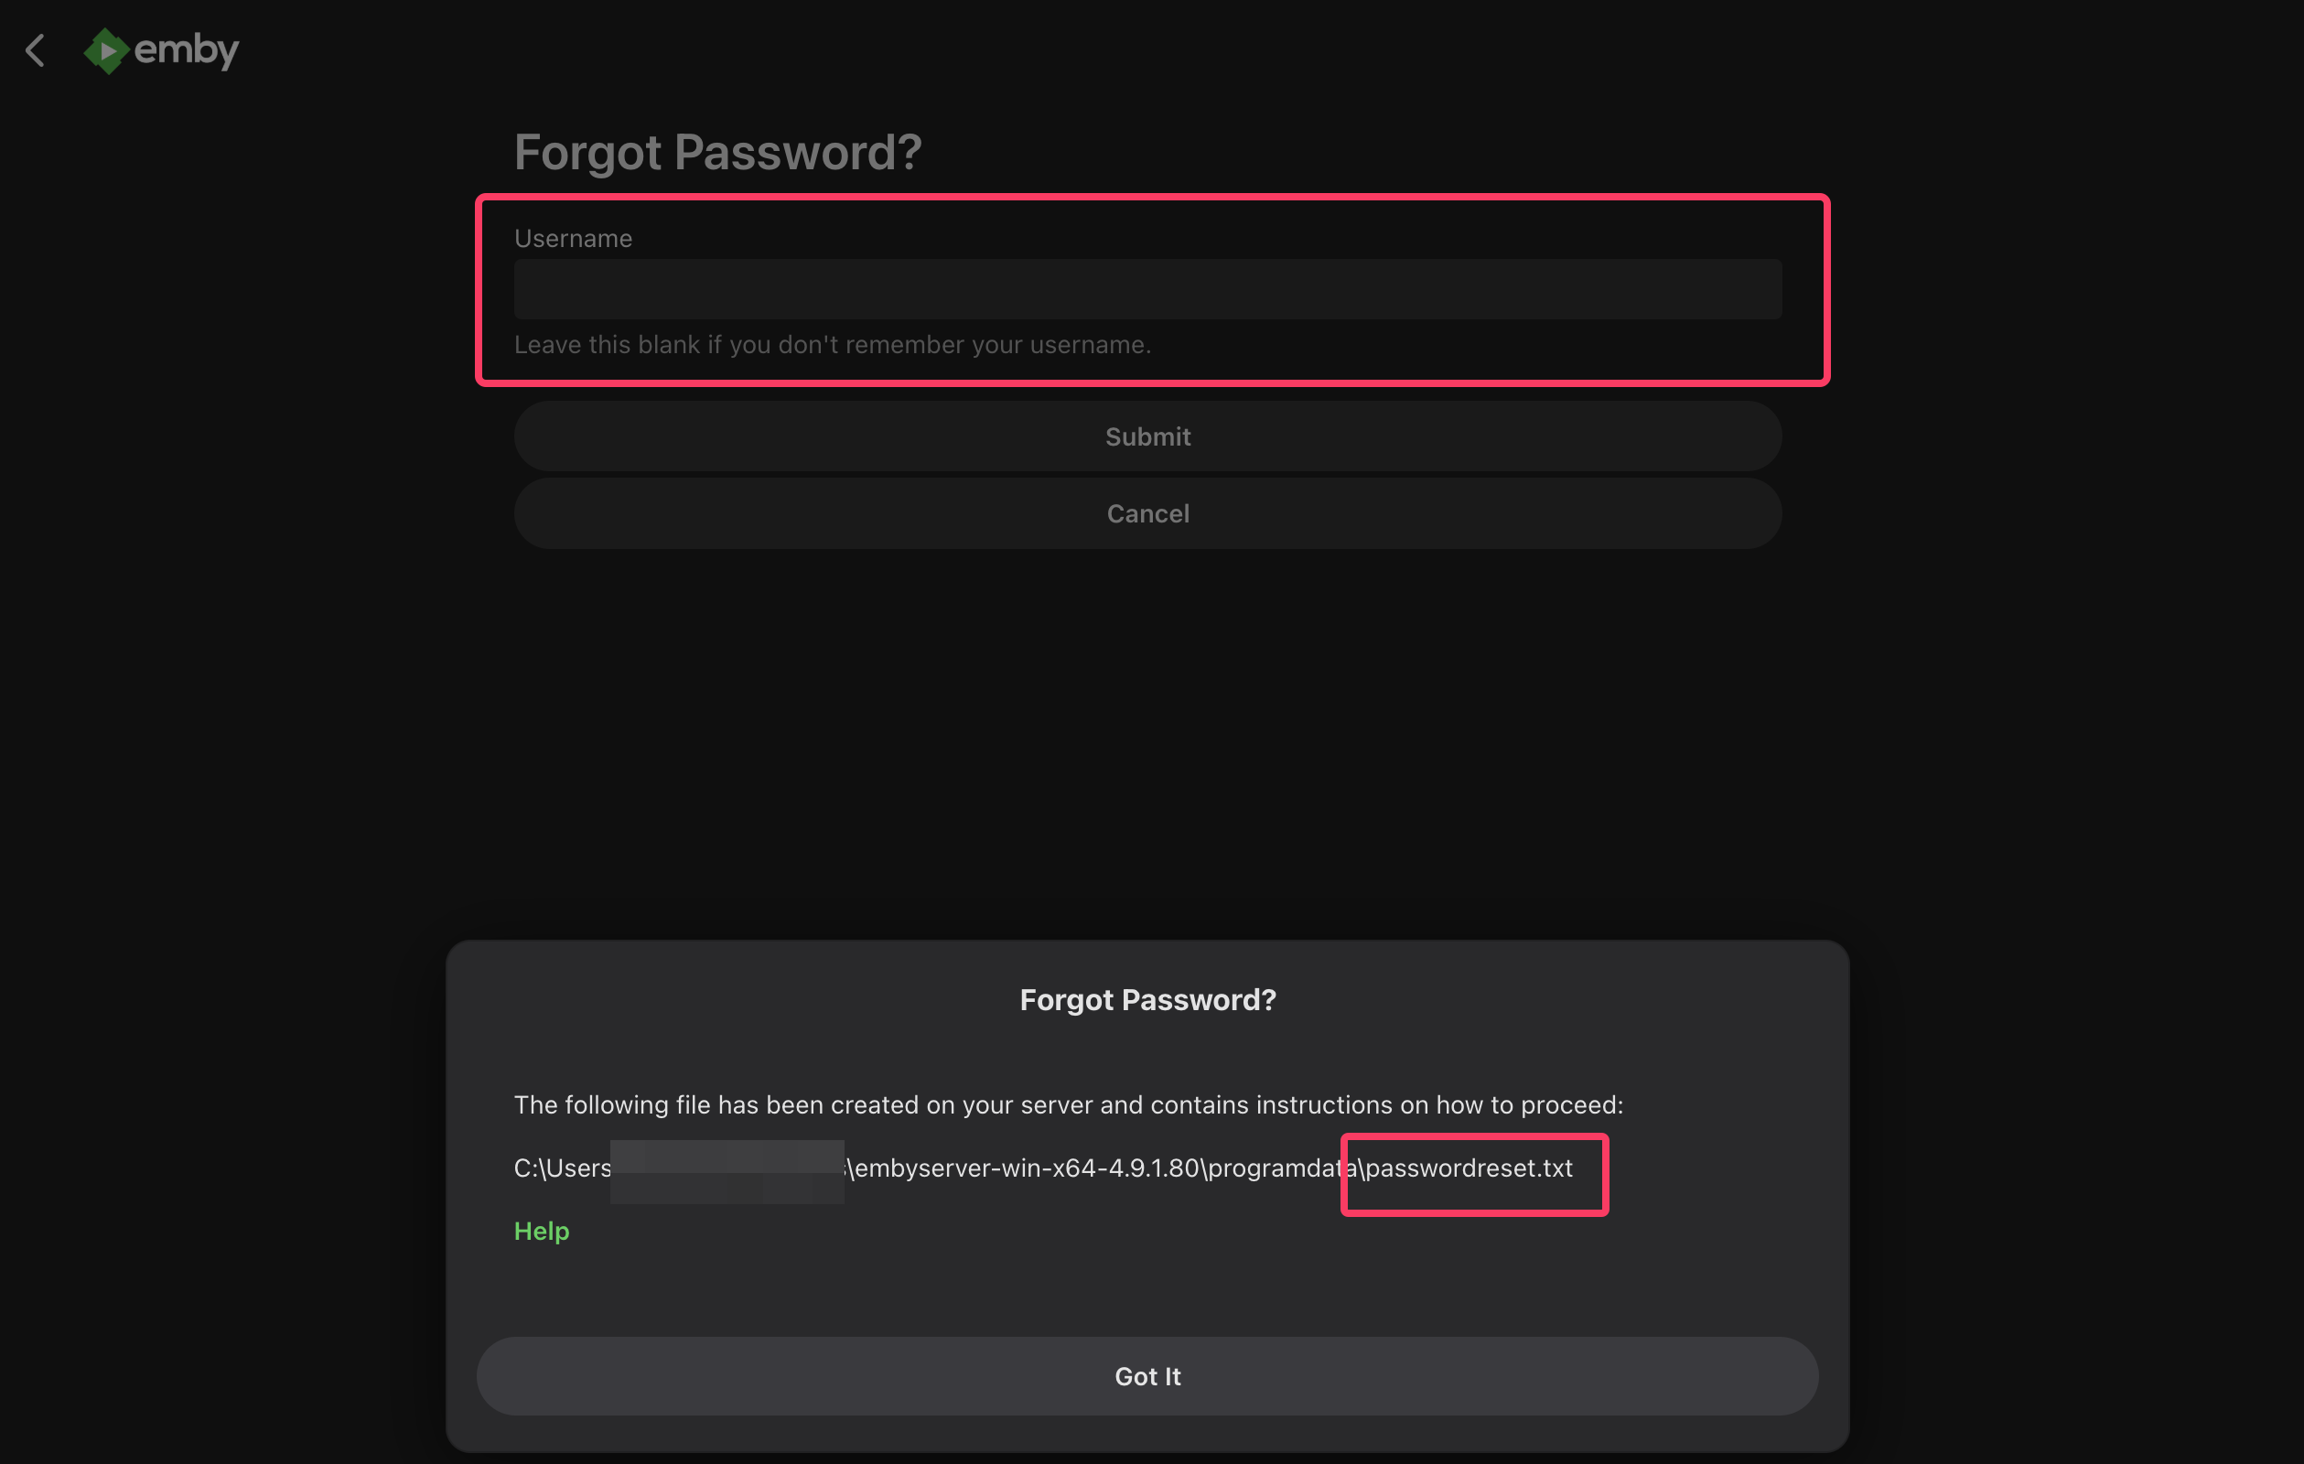The width and height of the screenshot is (2304, 1464).
Task: Click Cancel to abort the password reset
Action: [1147, 514]
